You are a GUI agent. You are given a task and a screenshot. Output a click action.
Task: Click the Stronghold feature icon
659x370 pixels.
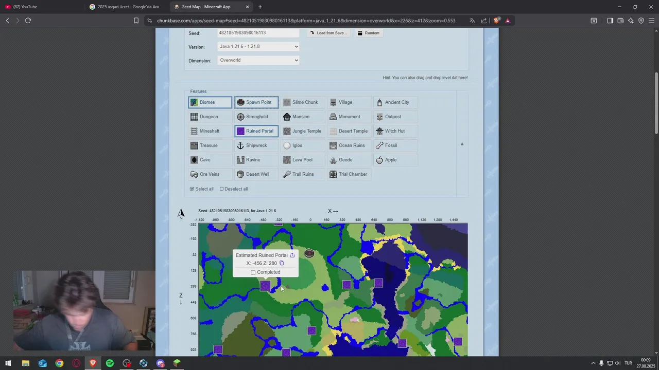click(x=240, y=117)
